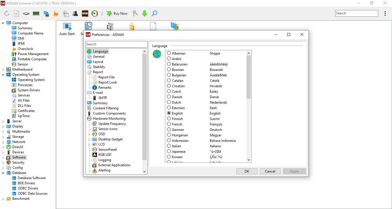Click the padlock icon in main window
This screenshot has width=392, height=209.
(132, 26)
